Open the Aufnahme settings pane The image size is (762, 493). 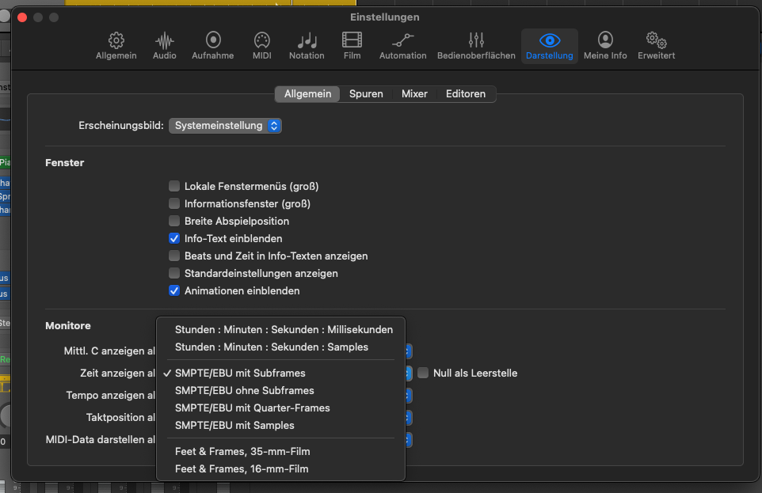pos(212,46)
